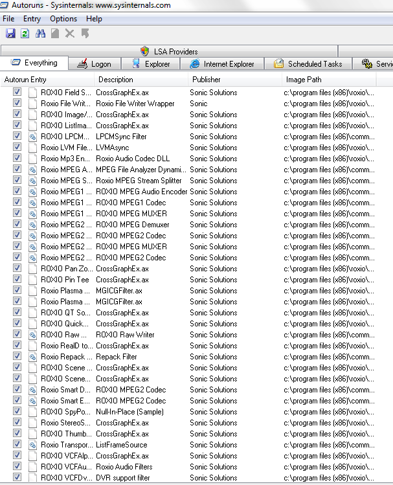Click gear file icon of Roxio Transpor row
The image size is (393, 485).
(x=32, y=445)
